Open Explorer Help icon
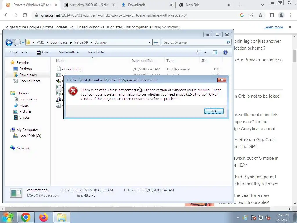 tap(225, 52)
